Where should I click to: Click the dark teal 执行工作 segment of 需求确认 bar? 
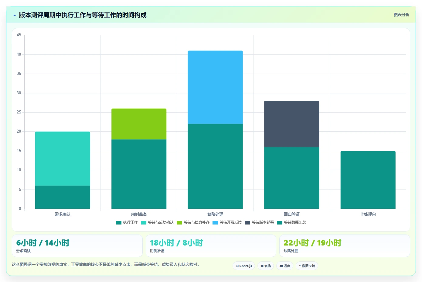click(x=63, y=197)
